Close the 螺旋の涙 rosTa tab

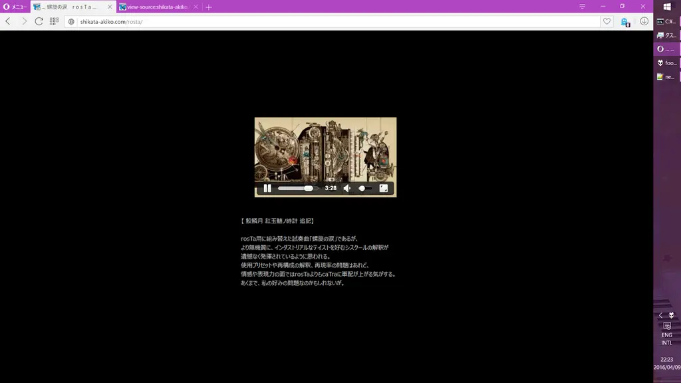click(110, 7)
